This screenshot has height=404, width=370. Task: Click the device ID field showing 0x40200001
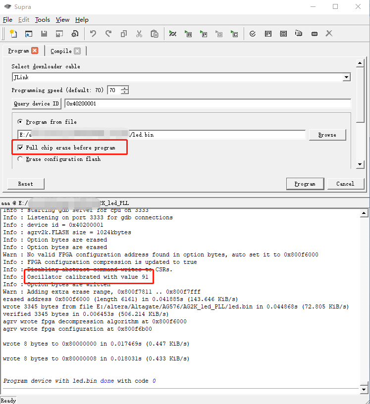point(208,103)
